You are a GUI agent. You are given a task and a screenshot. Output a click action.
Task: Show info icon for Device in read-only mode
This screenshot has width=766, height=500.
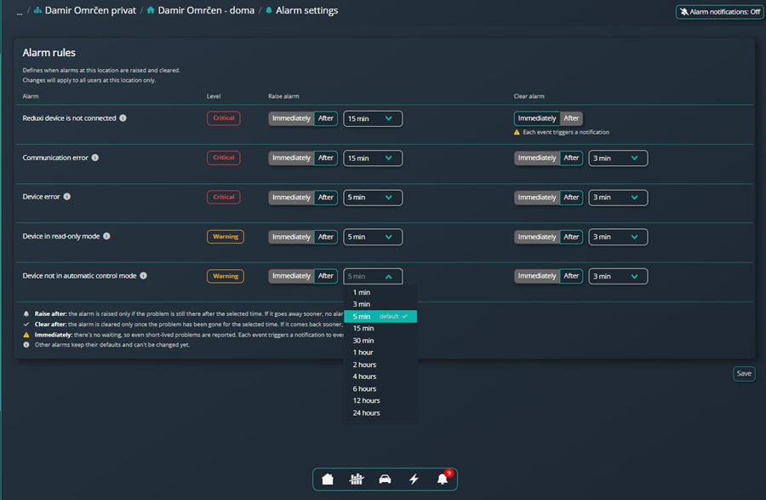coord(106,236)
